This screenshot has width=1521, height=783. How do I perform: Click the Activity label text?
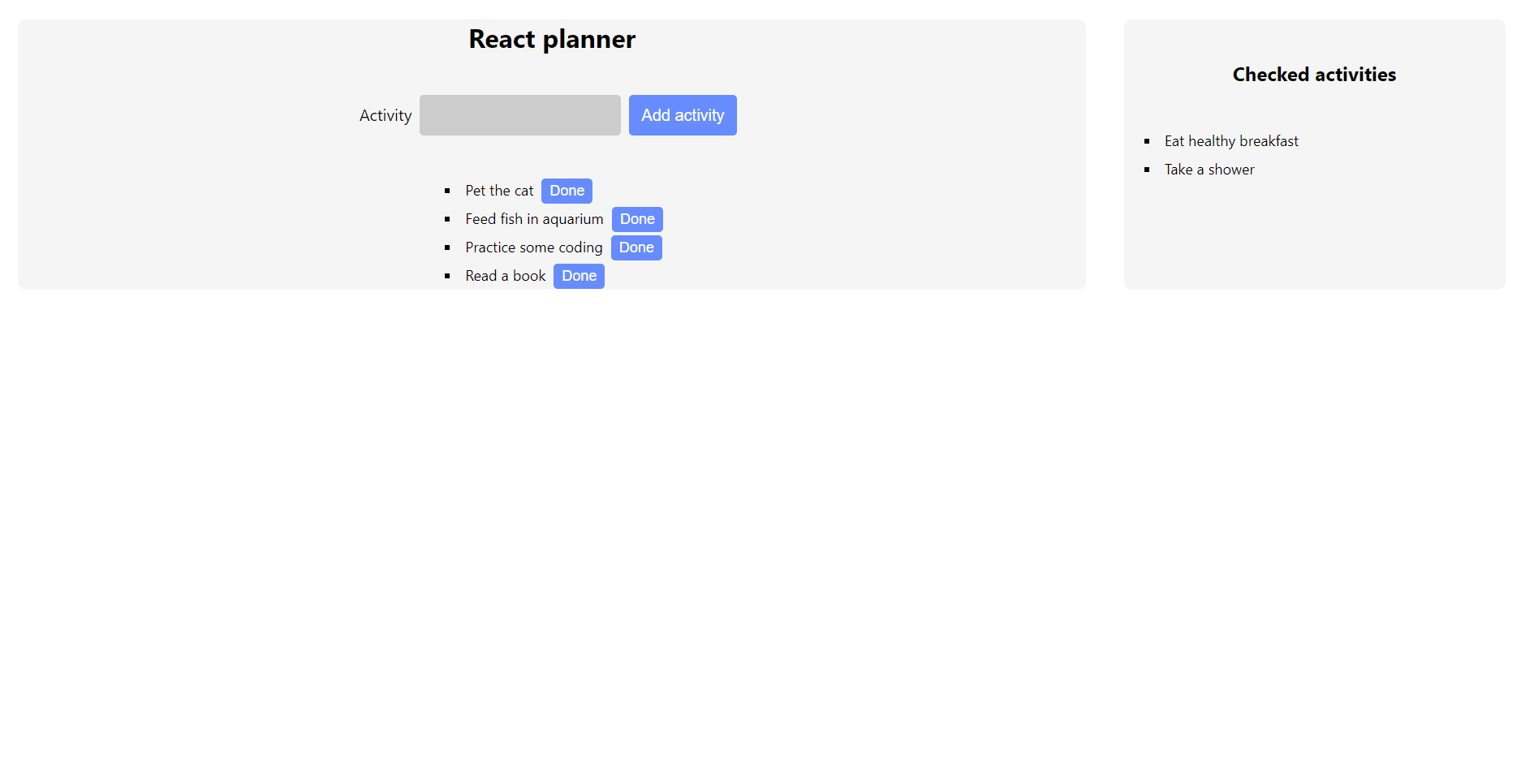point(384,114)
